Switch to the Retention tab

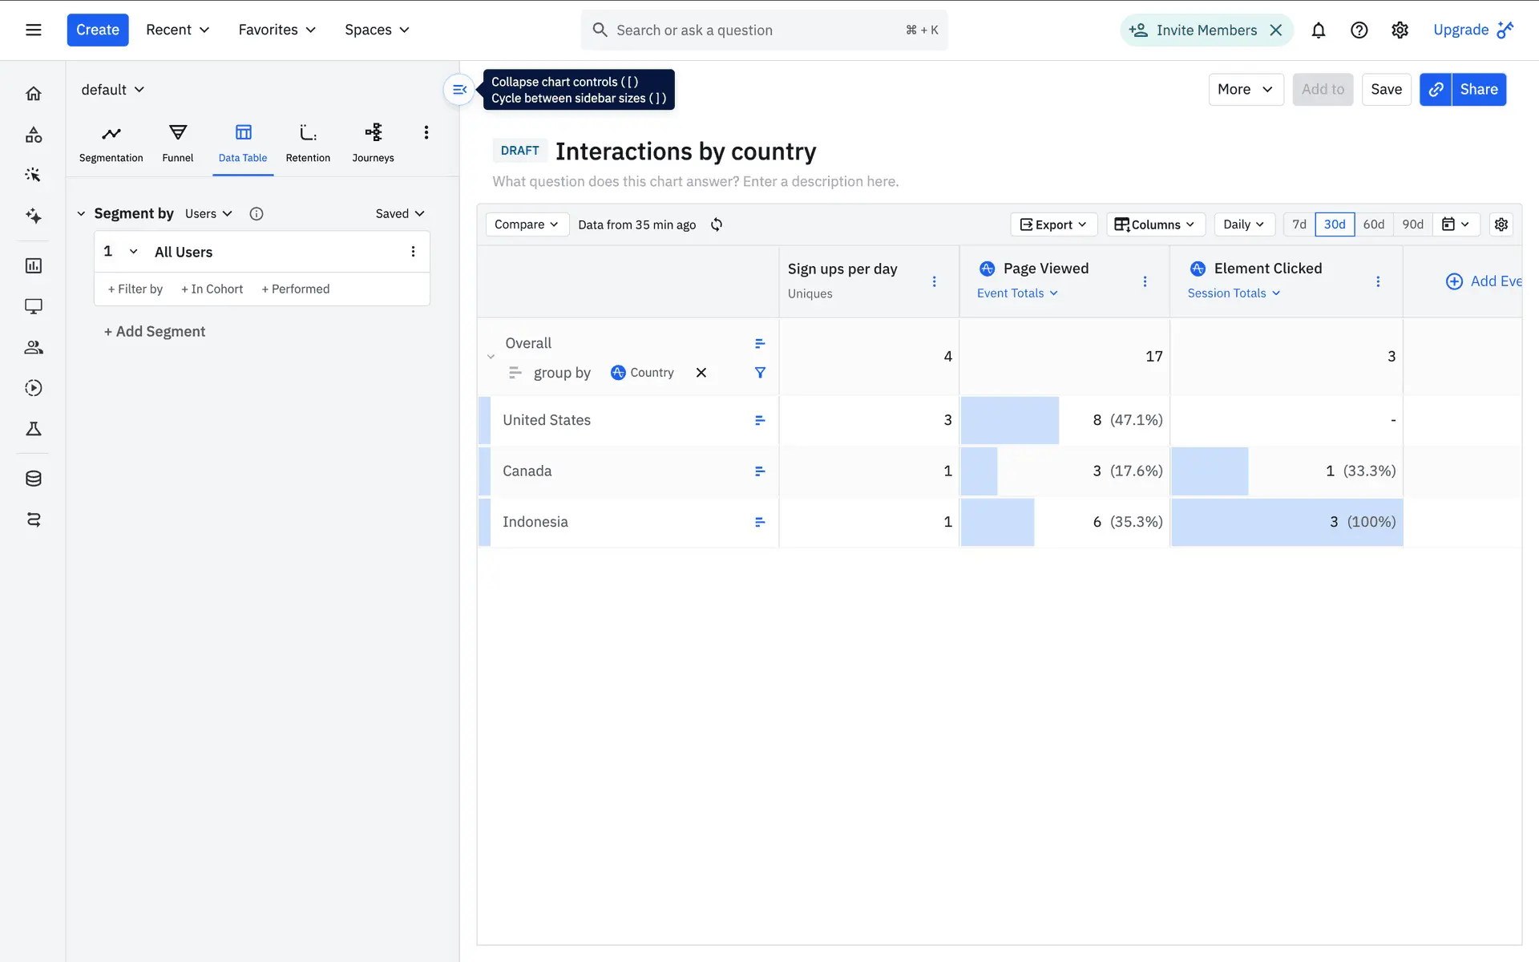(308, 143)
